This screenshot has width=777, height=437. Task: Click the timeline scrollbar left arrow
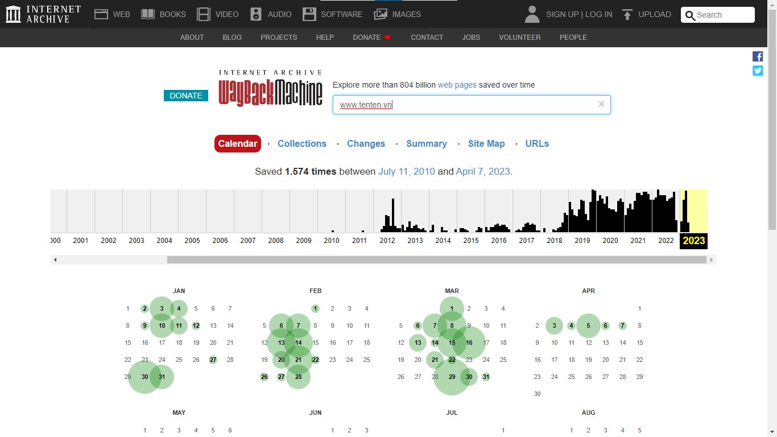tap(55, 260)
